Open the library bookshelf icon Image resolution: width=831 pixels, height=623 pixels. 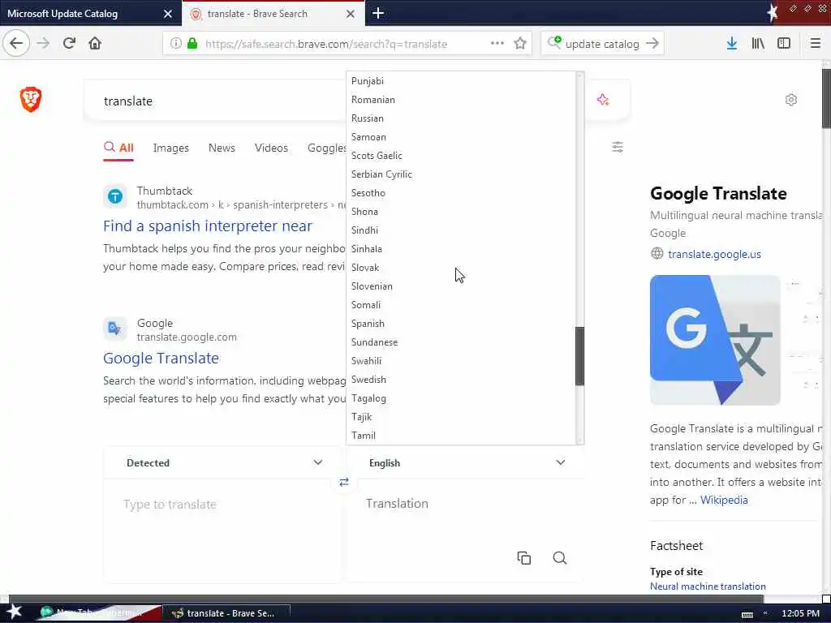tap(758, 44)
